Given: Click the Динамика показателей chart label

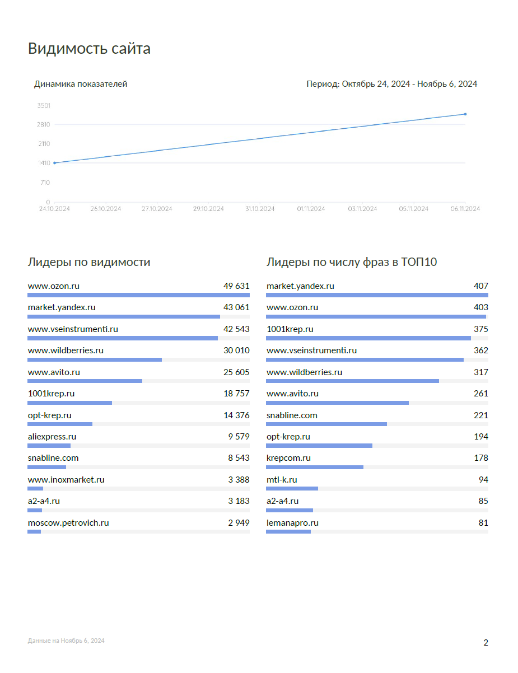Looking at the screenshot, I should coord(81,84).
